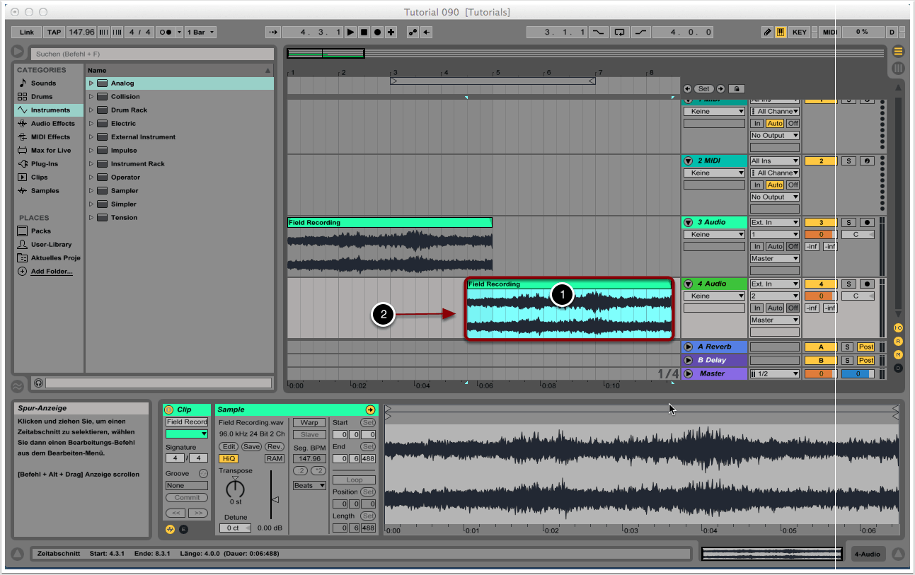
Task: Click the browser search field
Action: point(151,54)
